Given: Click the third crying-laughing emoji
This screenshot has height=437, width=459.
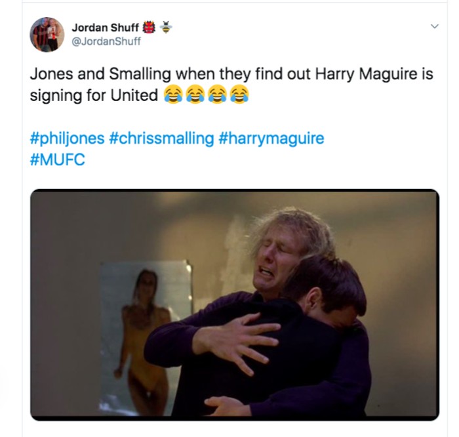Looking at the screenshot, I should (217, 94).
